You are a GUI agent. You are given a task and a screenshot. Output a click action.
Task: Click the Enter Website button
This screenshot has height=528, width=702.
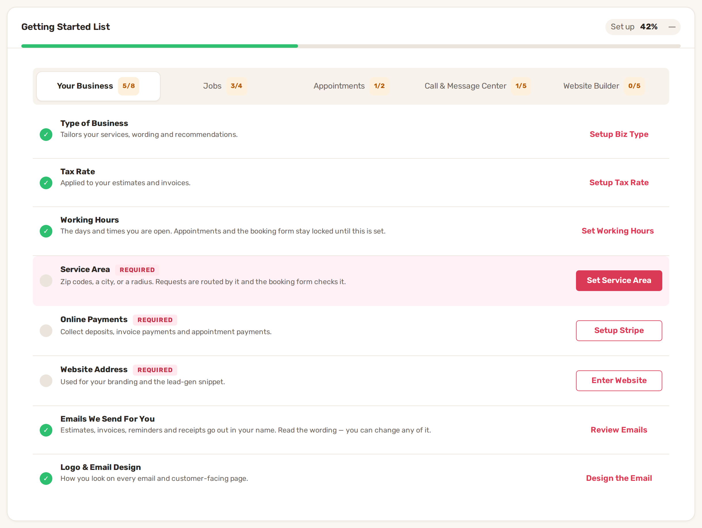click(x=619, y=381)
